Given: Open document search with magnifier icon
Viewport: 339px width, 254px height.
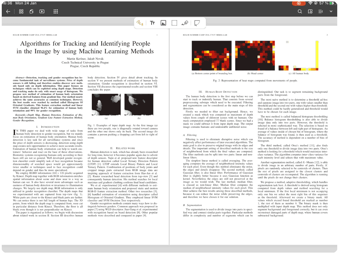Looking at the screenshot, I should click(x=300, y=11).
